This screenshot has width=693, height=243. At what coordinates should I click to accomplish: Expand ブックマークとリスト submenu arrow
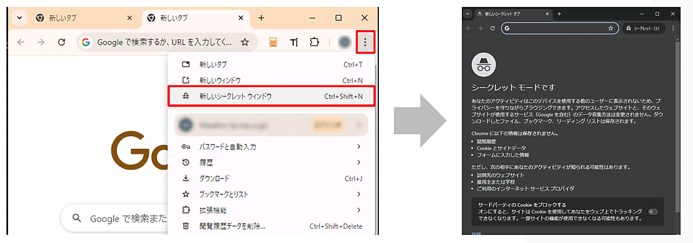click(359, 194)
